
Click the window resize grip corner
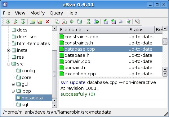[166, 114]
